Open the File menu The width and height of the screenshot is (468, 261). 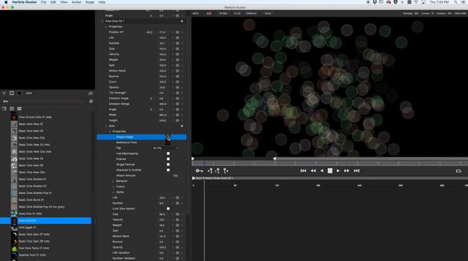click(43, 2)
